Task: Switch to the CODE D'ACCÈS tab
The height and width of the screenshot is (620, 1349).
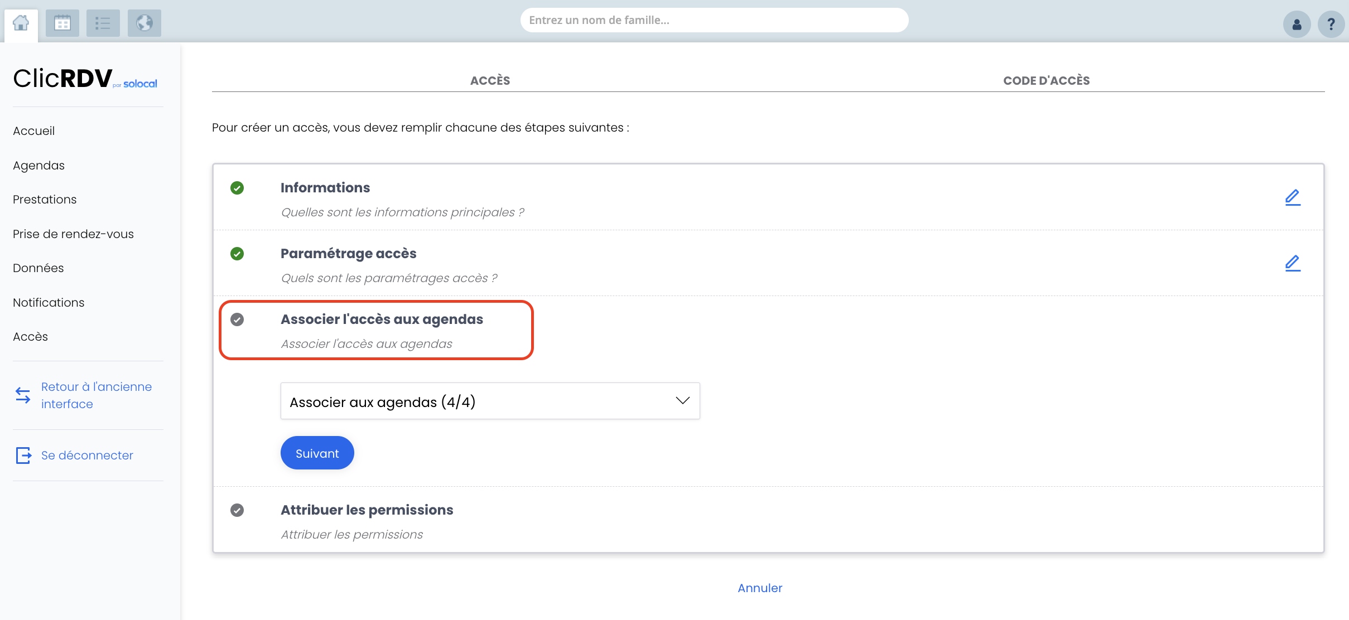Action: pos(1047,80)
